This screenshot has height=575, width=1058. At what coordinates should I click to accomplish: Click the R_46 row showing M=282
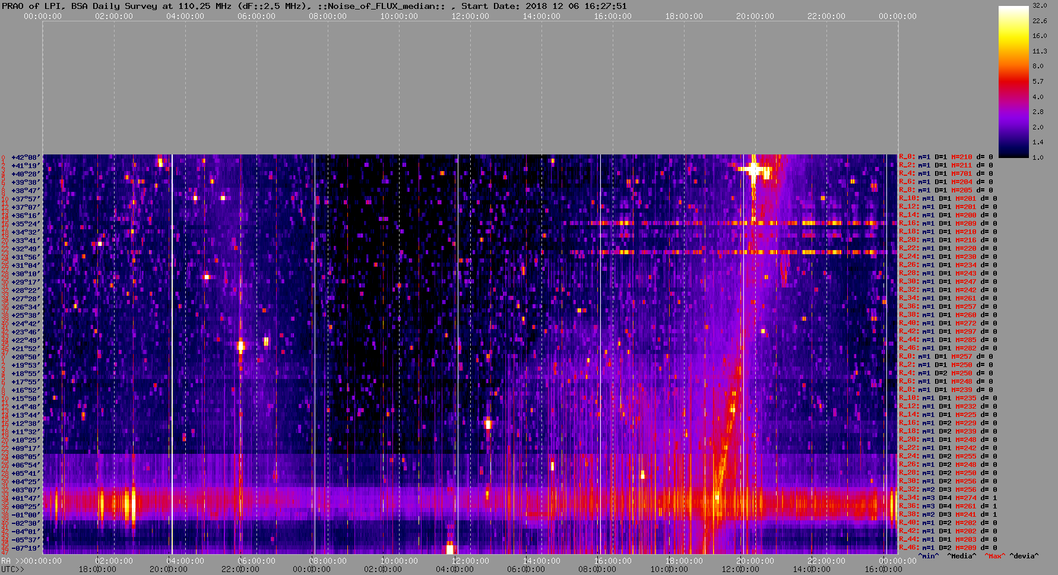point(948,349)
